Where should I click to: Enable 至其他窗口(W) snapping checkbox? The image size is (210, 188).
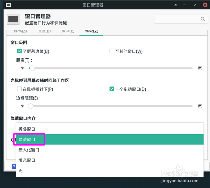[x=112, y=51]
